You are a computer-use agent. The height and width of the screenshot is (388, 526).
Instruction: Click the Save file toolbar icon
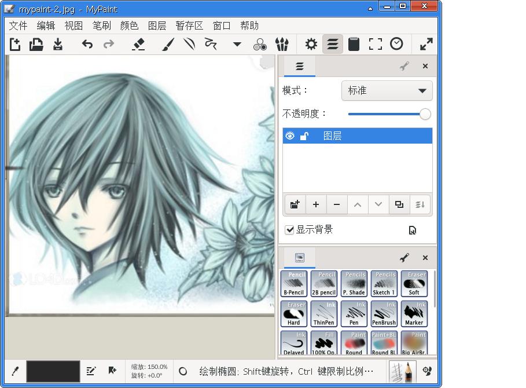click(58, 44)
